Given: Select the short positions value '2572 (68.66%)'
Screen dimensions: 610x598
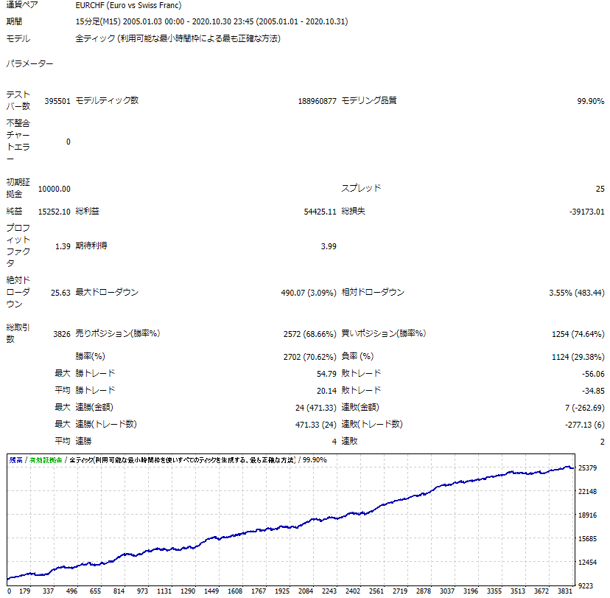Looking at the screenshot, I should [309, 334].
